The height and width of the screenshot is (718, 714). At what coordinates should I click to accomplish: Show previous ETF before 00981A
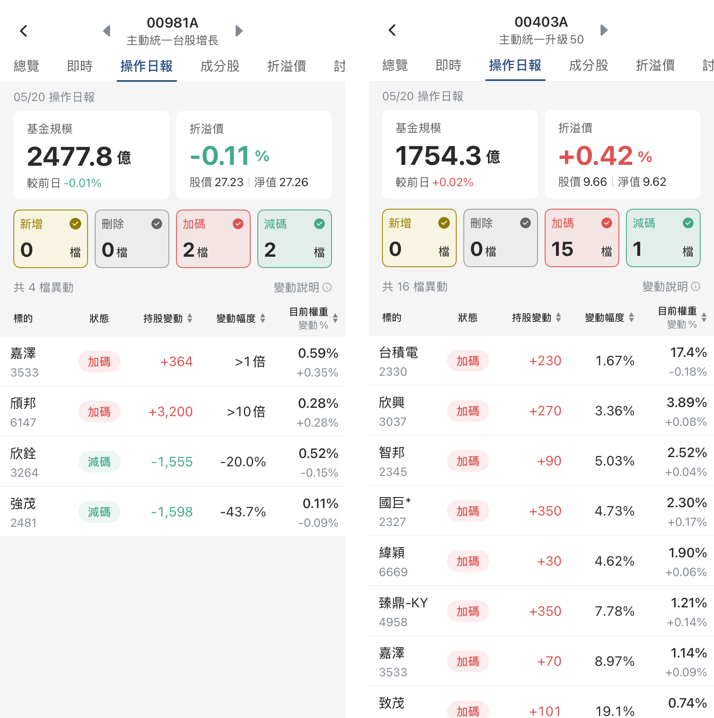click(x=107, y=30)
